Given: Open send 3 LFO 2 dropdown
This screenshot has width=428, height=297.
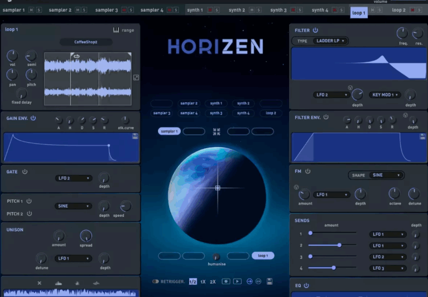Looking at the screenshot, I should coord(388,257).
